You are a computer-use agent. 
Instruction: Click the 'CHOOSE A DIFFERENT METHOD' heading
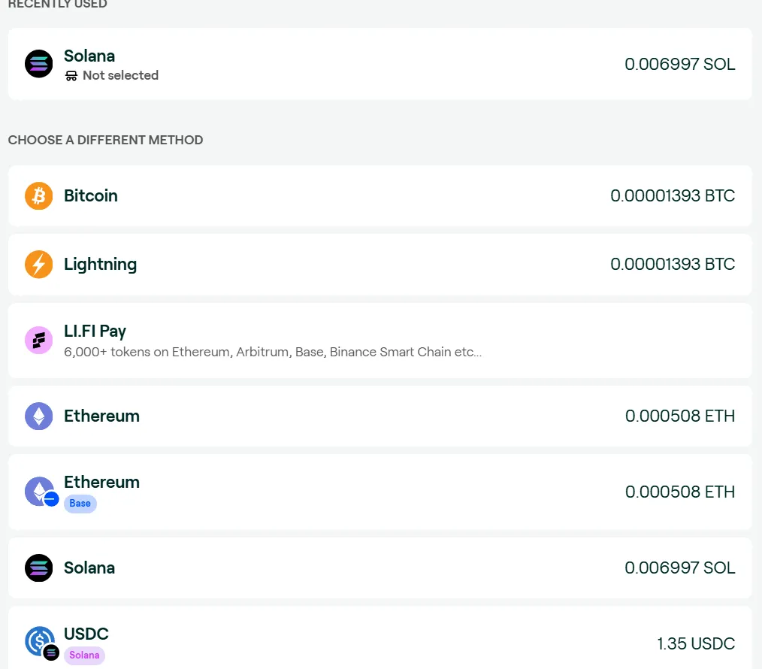105,140
